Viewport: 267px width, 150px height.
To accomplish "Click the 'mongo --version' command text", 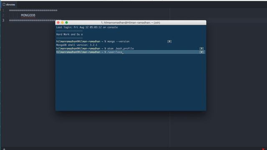I will tap(118, 42).
